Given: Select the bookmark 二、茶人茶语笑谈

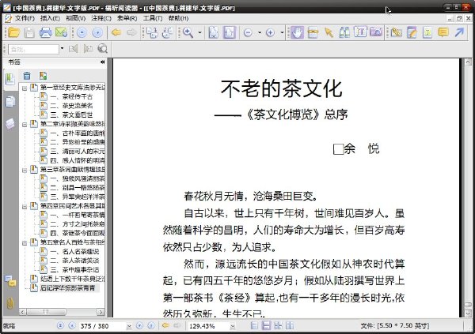Looking at the screenshot, I should pyautogui.click(x=74, y=261).
